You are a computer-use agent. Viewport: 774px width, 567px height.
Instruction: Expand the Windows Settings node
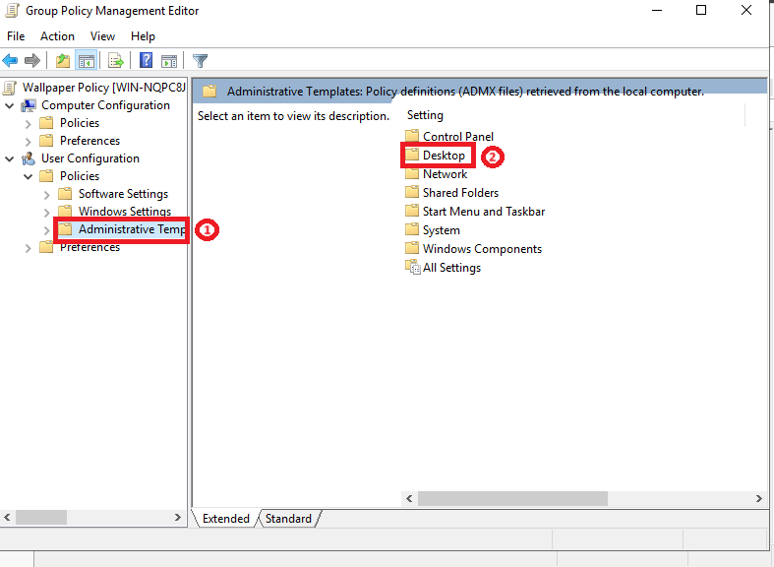(x=47, y=213)
